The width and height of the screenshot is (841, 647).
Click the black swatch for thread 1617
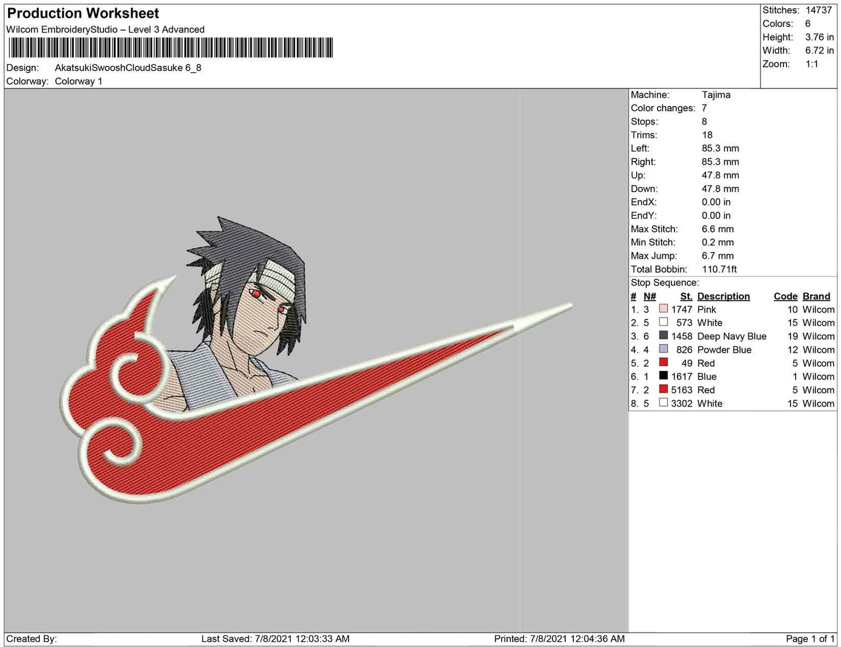663,376
